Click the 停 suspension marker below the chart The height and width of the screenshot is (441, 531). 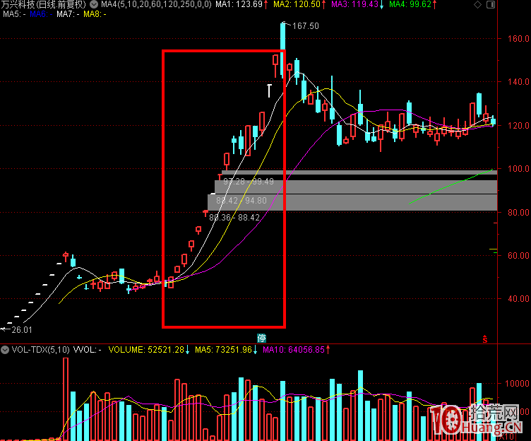pyautogui.click(x=261, y=338)
